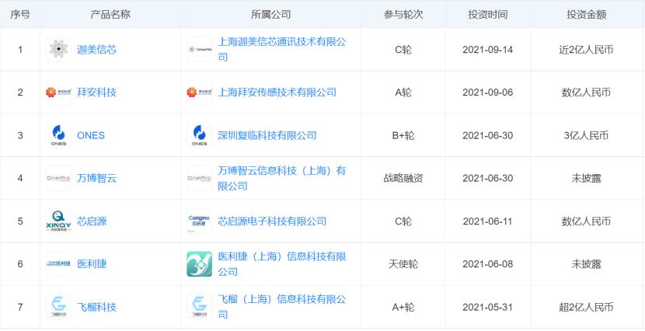Select row number 4 cell
The image size is (645, 331).
click(20, 179)
